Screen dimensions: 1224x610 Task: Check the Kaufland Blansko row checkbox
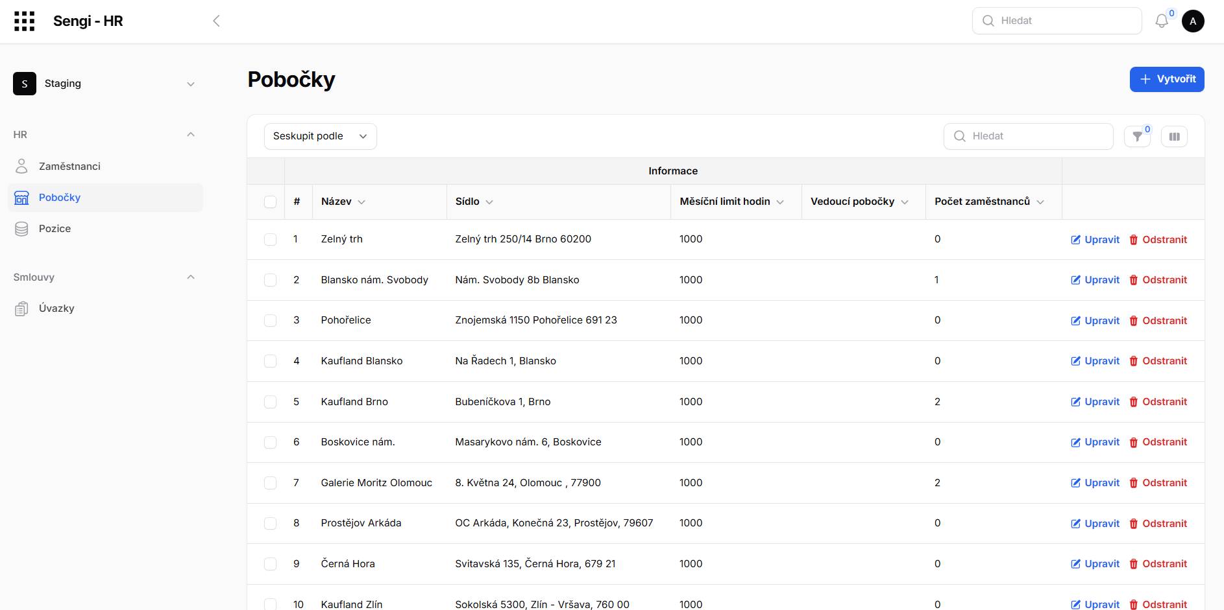coord(271,361)
